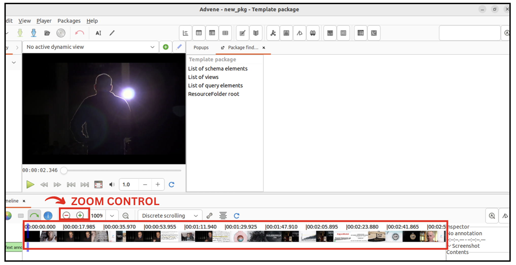Open the timeline view icon
The image size is (516, 265).
coord(185,33)
